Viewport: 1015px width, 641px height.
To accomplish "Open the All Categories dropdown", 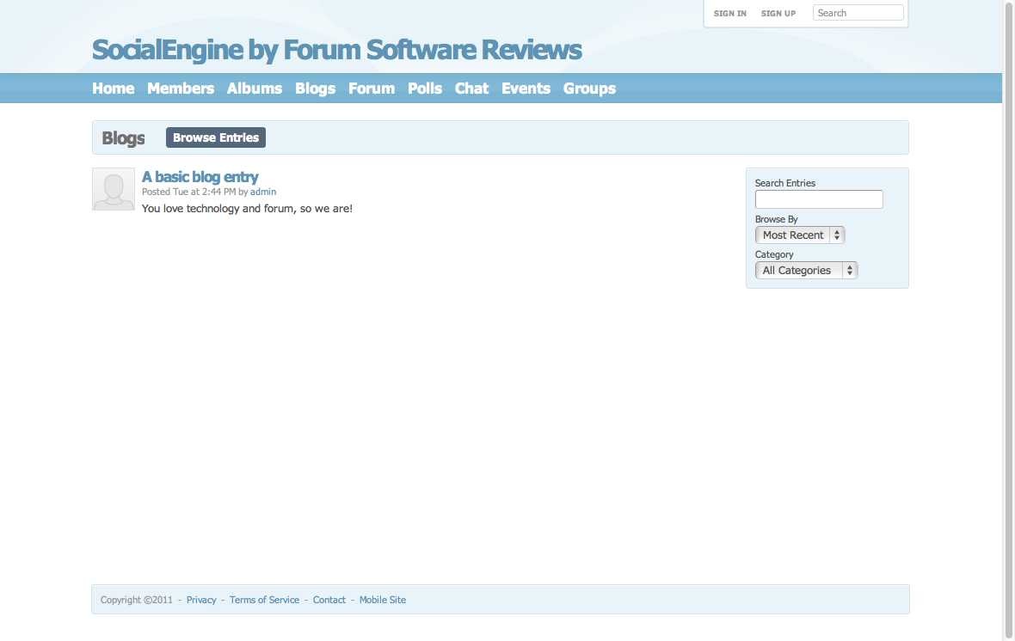I will pyautogui.click(x=807, y=271).
